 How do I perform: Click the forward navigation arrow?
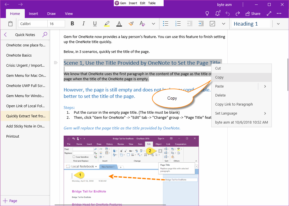(x=21, y=5)
